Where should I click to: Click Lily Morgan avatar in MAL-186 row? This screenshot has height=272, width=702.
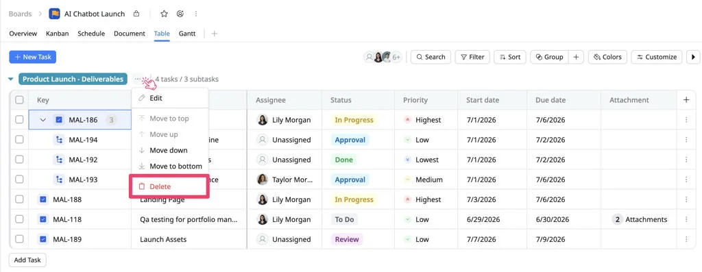(263, 120)
